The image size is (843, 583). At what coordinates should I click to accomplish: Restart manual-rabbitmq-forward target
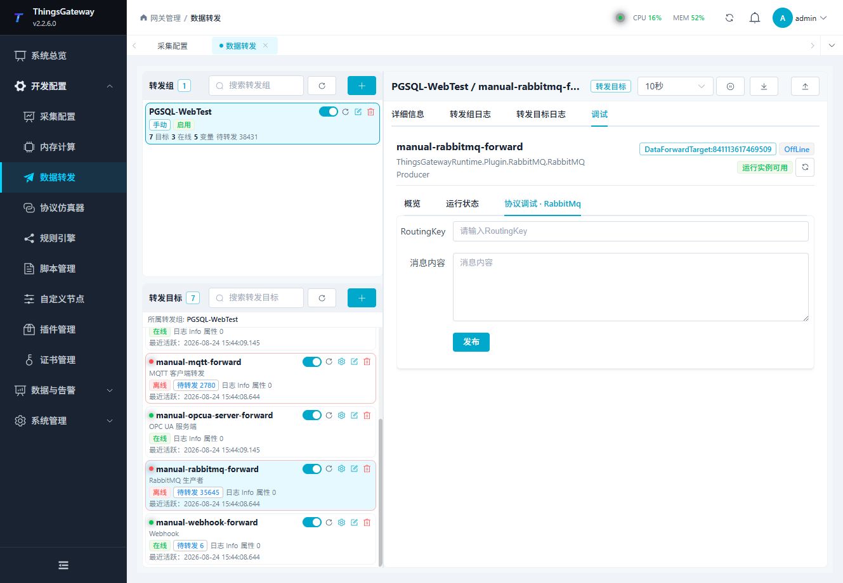pyautogui.click(x=329, y=469)
